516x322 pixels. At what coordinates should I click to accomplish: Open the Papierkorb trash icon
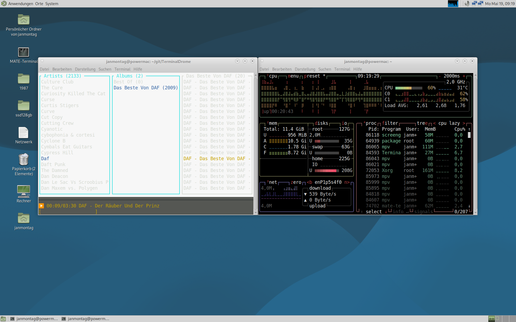(24, 164)
